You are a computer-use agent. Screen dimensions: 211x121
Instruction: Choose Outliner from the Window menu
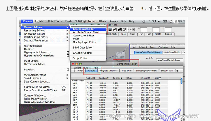point(46,49)
